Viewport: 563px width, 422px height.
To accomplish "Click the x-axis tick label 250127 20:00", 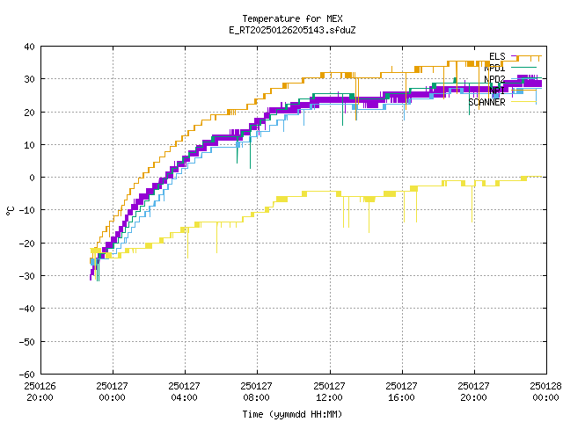I will pos(474,392).
